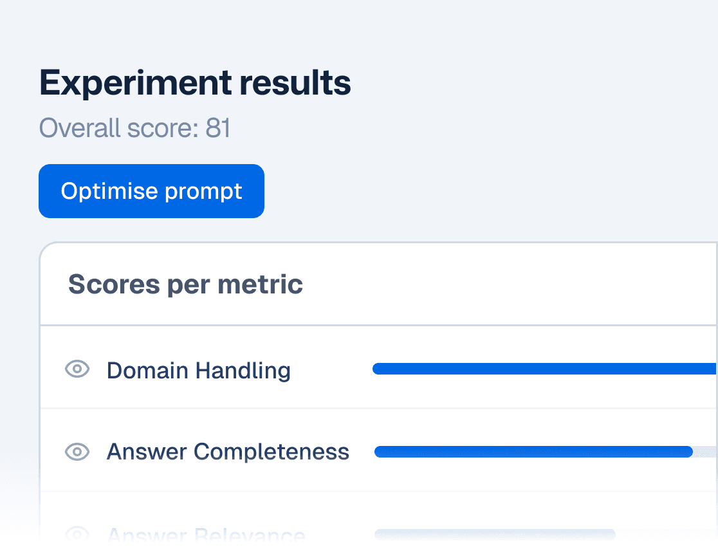Toggle the faded eye icon beside Answer Relevance
This screenshot has width=718, height=556.
(77, 533)
